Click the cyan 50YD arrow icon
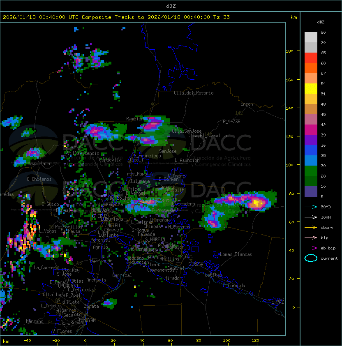 click(311, 207)
